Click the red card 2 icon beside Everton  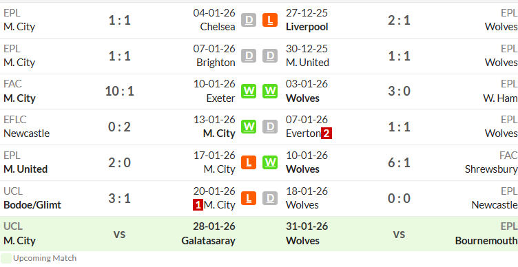coord(327,133)
